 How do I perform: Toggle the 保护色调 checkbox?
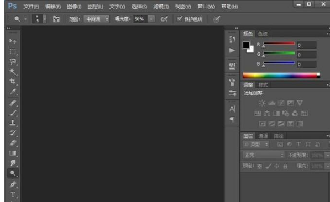[x=179, y=19]
